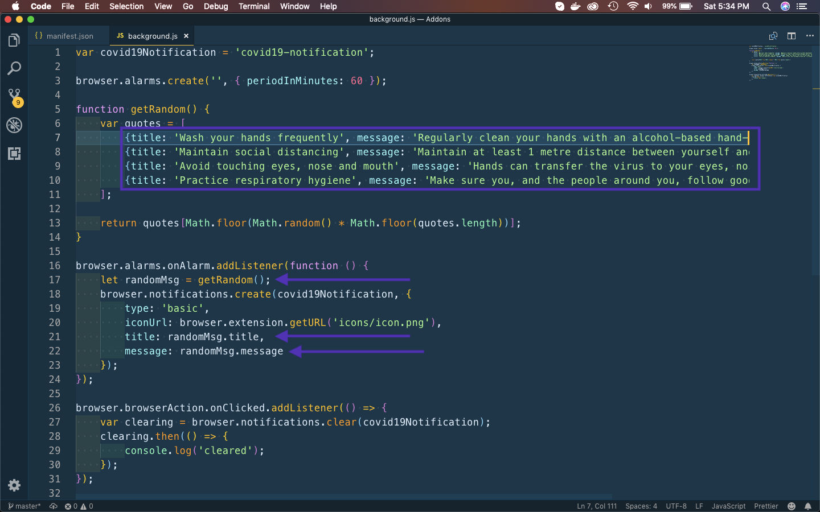This screenshot has height=512, width=820.
Task: Click Prettier in the status bar
Action: [766, 506]
